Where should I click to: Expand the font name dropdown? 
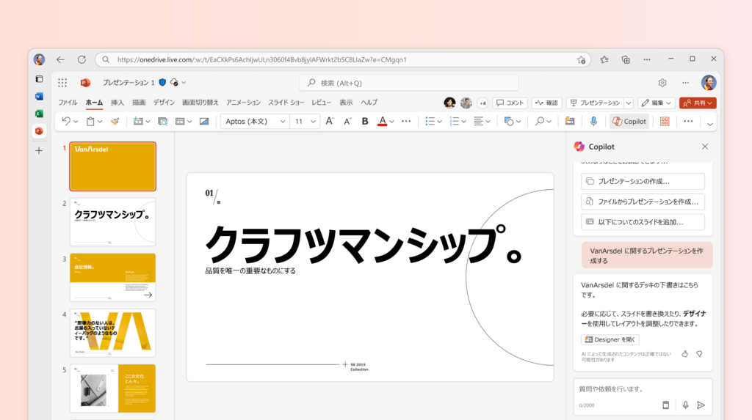click(x=283, y=122)
